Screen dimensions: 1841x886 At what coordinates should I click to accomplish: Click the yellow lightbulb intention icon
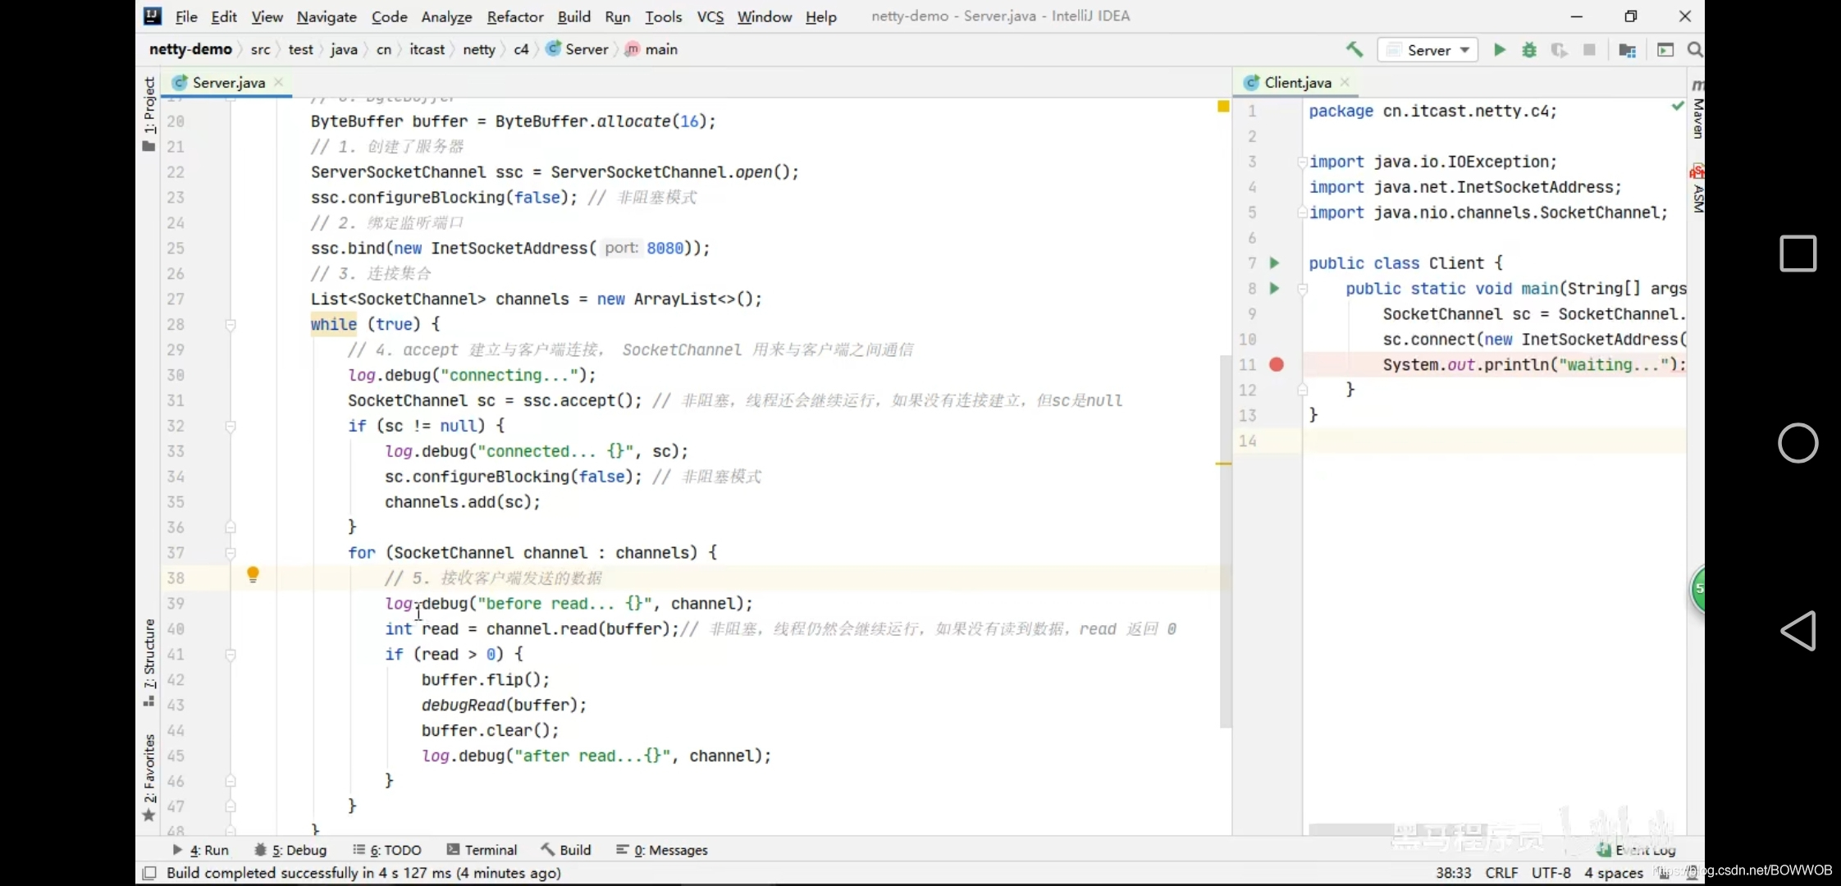pyautogui.click(x=253, y=575)
